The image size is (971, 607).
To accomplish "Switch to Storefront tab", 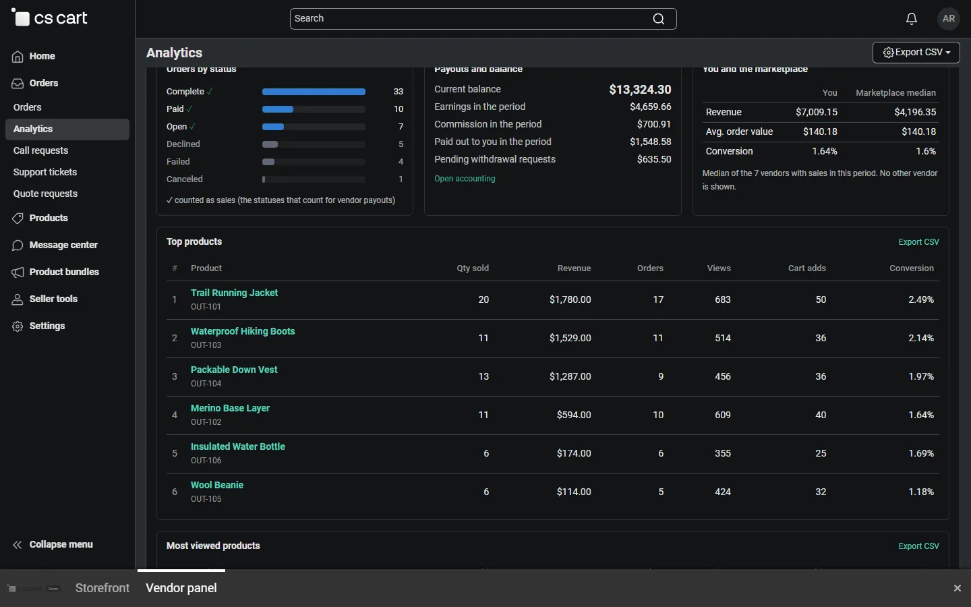I will tap(102, 588).
